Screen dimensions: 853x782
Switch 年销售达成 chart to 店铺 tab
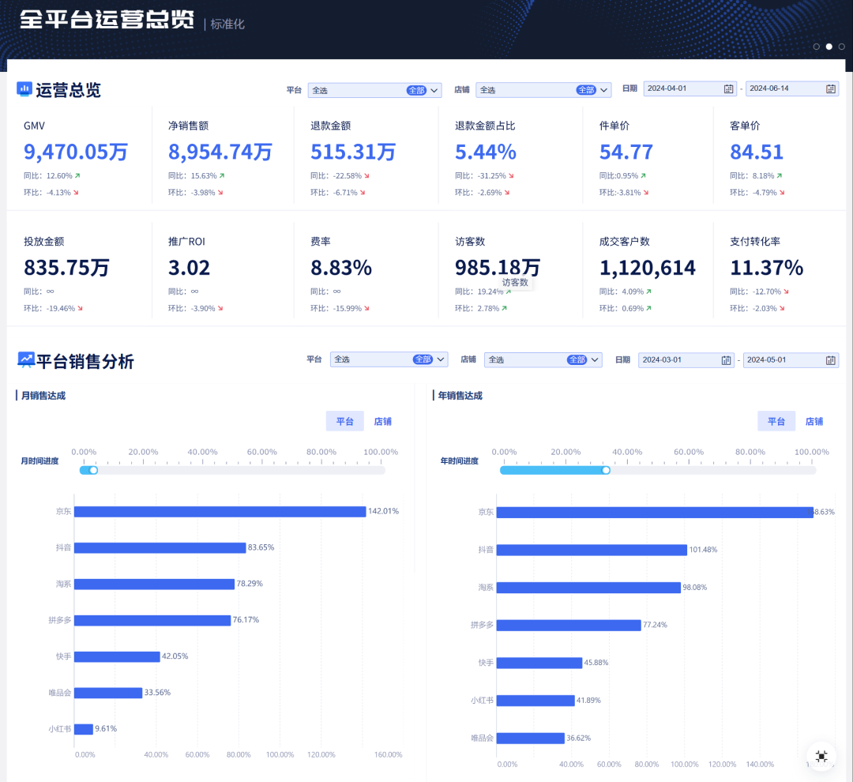(x=814, y=421)
